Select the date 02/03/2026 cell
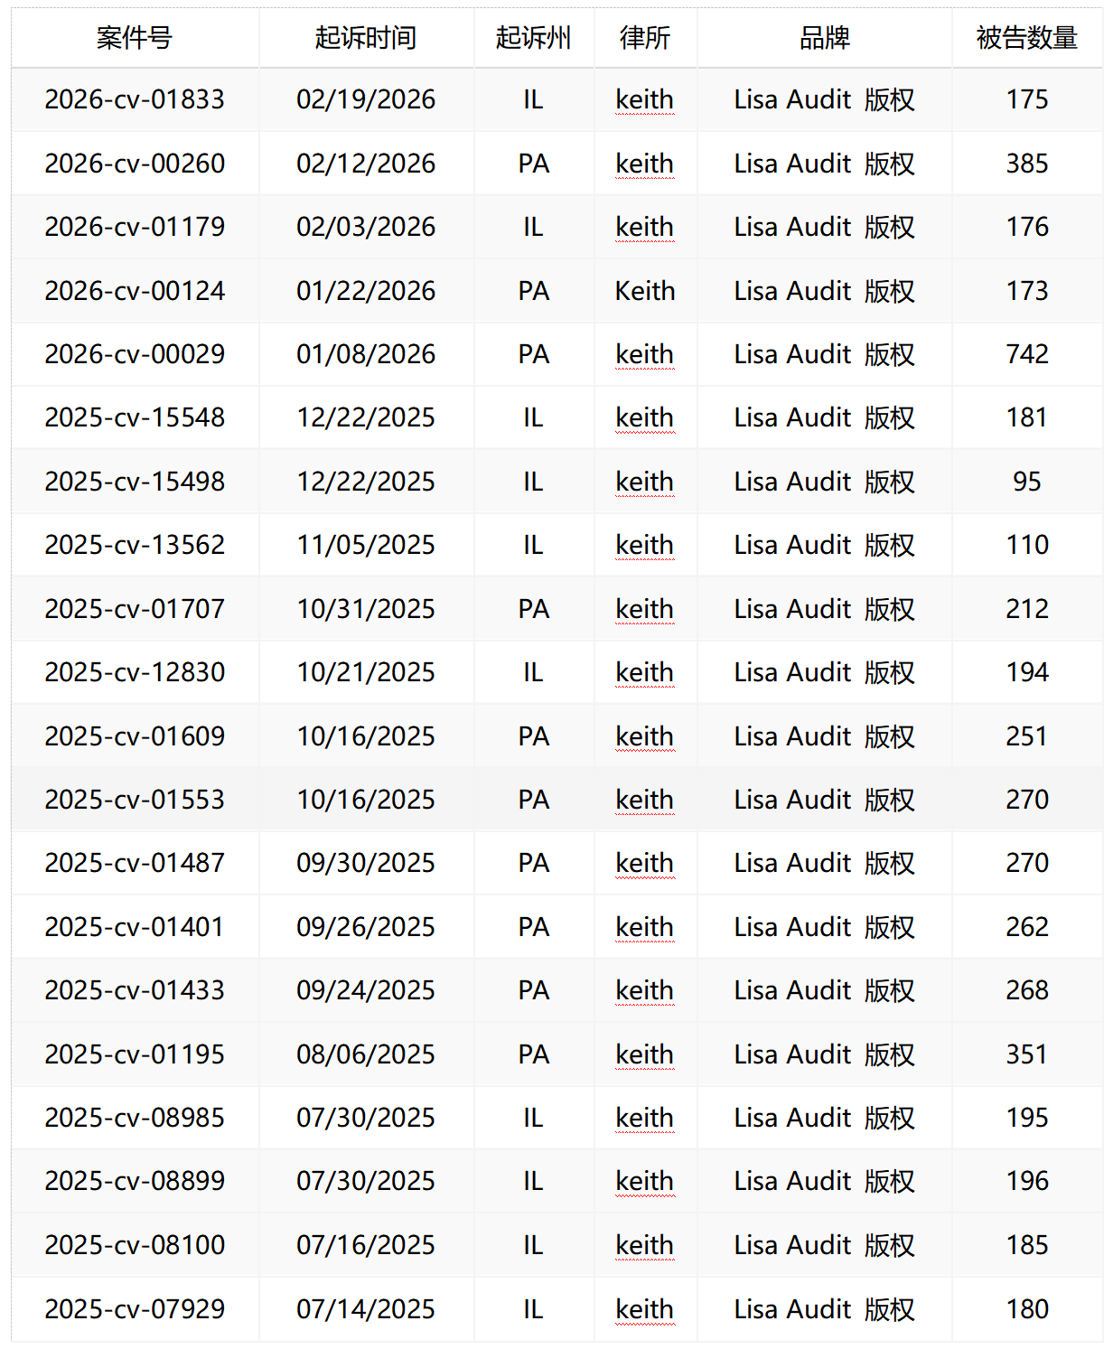1113x1349 pixels. [x=366, y=227]
